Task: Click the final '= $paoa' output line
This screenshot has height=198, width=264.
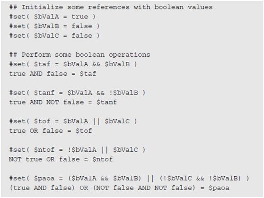Action: (119, 188)
